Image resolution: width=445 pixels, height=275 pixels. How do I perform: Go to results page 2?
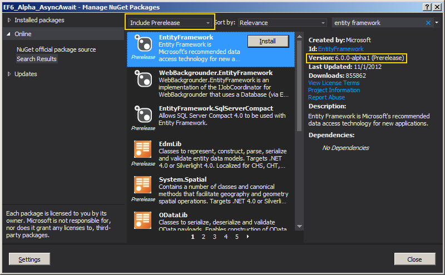pos(204,237)
